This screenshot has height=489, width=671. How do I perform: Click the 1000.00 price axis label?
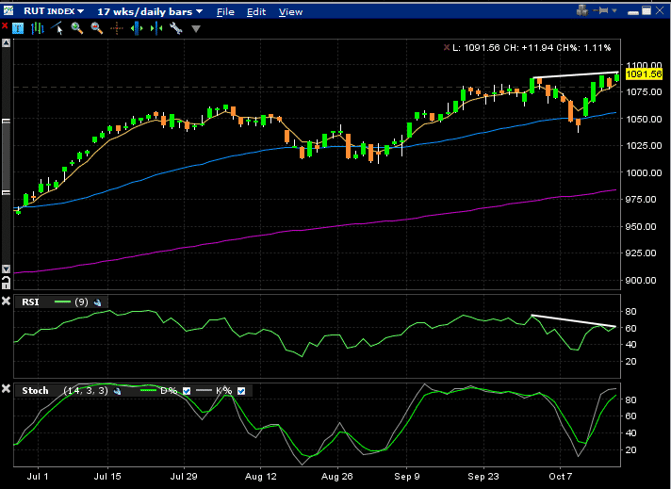click(x=644, y=172)
